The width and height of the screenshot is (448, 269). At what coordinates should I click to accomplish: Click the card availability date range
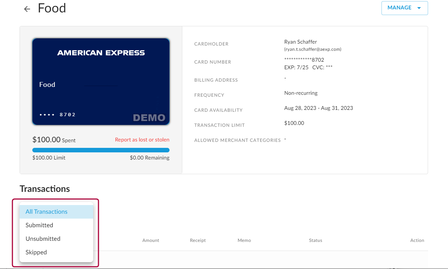318,108
